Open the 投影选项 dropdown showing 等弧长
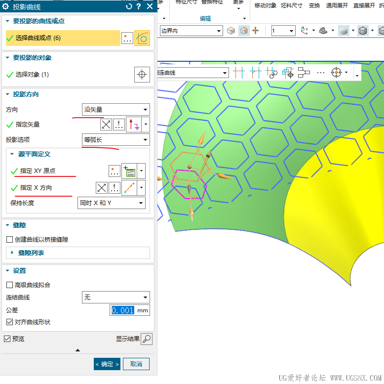This screenshot has height=384, width=384. [116, 140]
